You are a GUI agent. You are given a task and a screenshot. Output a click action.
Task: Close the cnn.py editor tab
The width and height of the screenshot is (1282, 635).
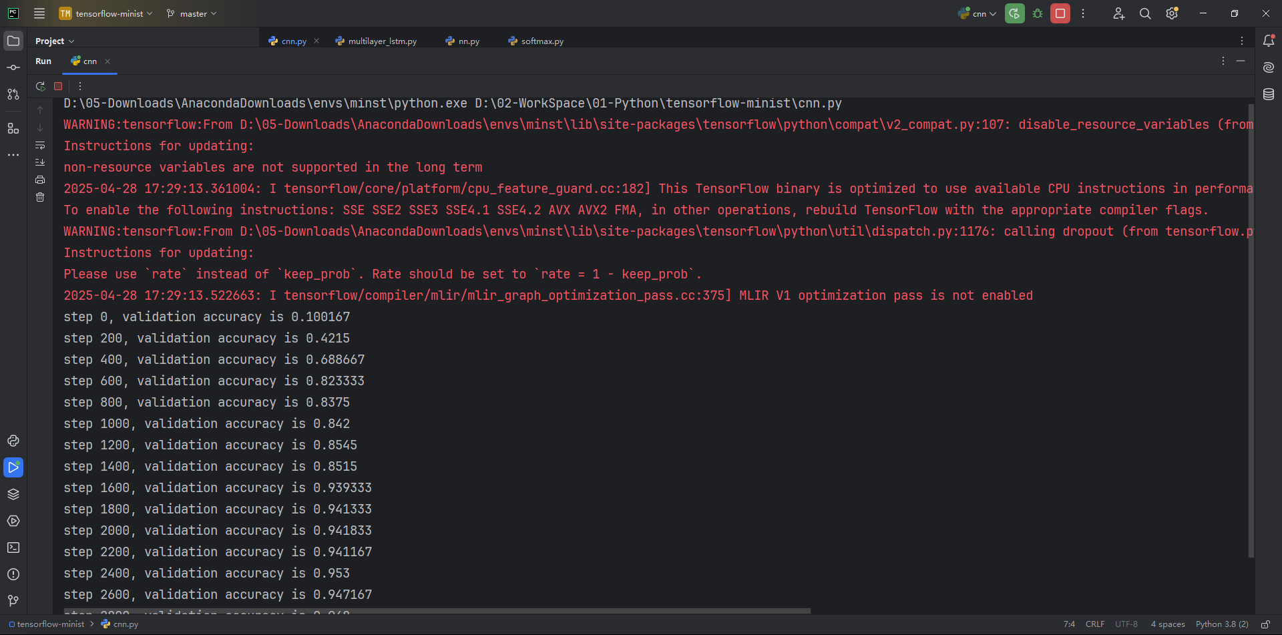pyautogui.click(x=316, y=41)
